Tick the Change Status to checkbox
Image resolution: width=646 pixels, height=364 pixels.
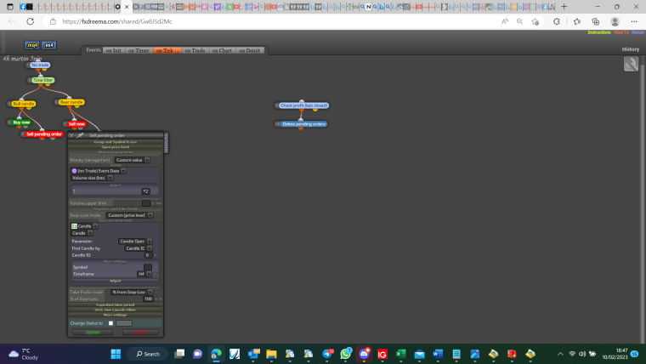pos(110,323)
